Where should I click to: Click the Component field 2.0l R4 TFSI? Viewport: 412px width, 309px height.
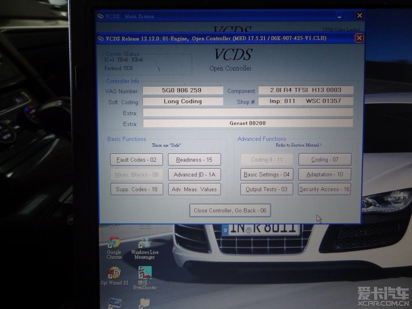coord(306,90)
